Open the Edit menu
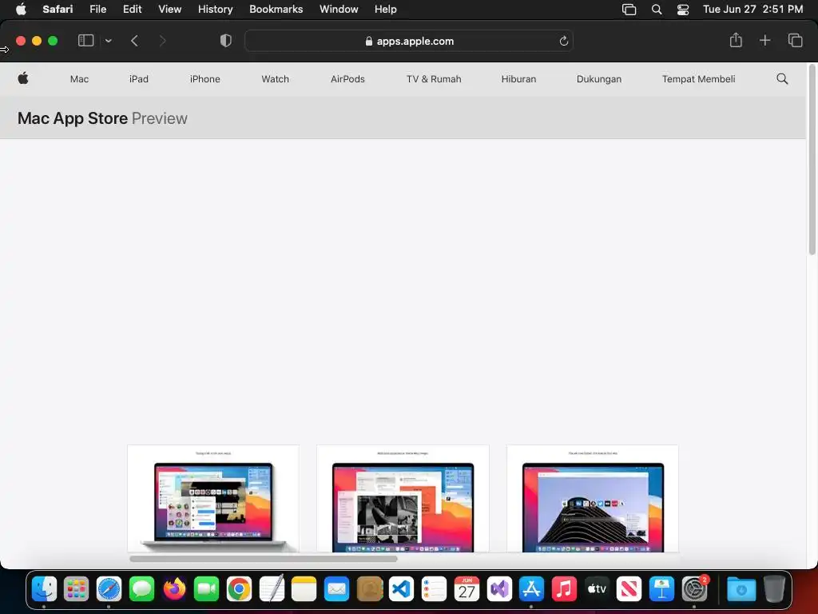This screenshot has height=614, width=818. (132, 10)
